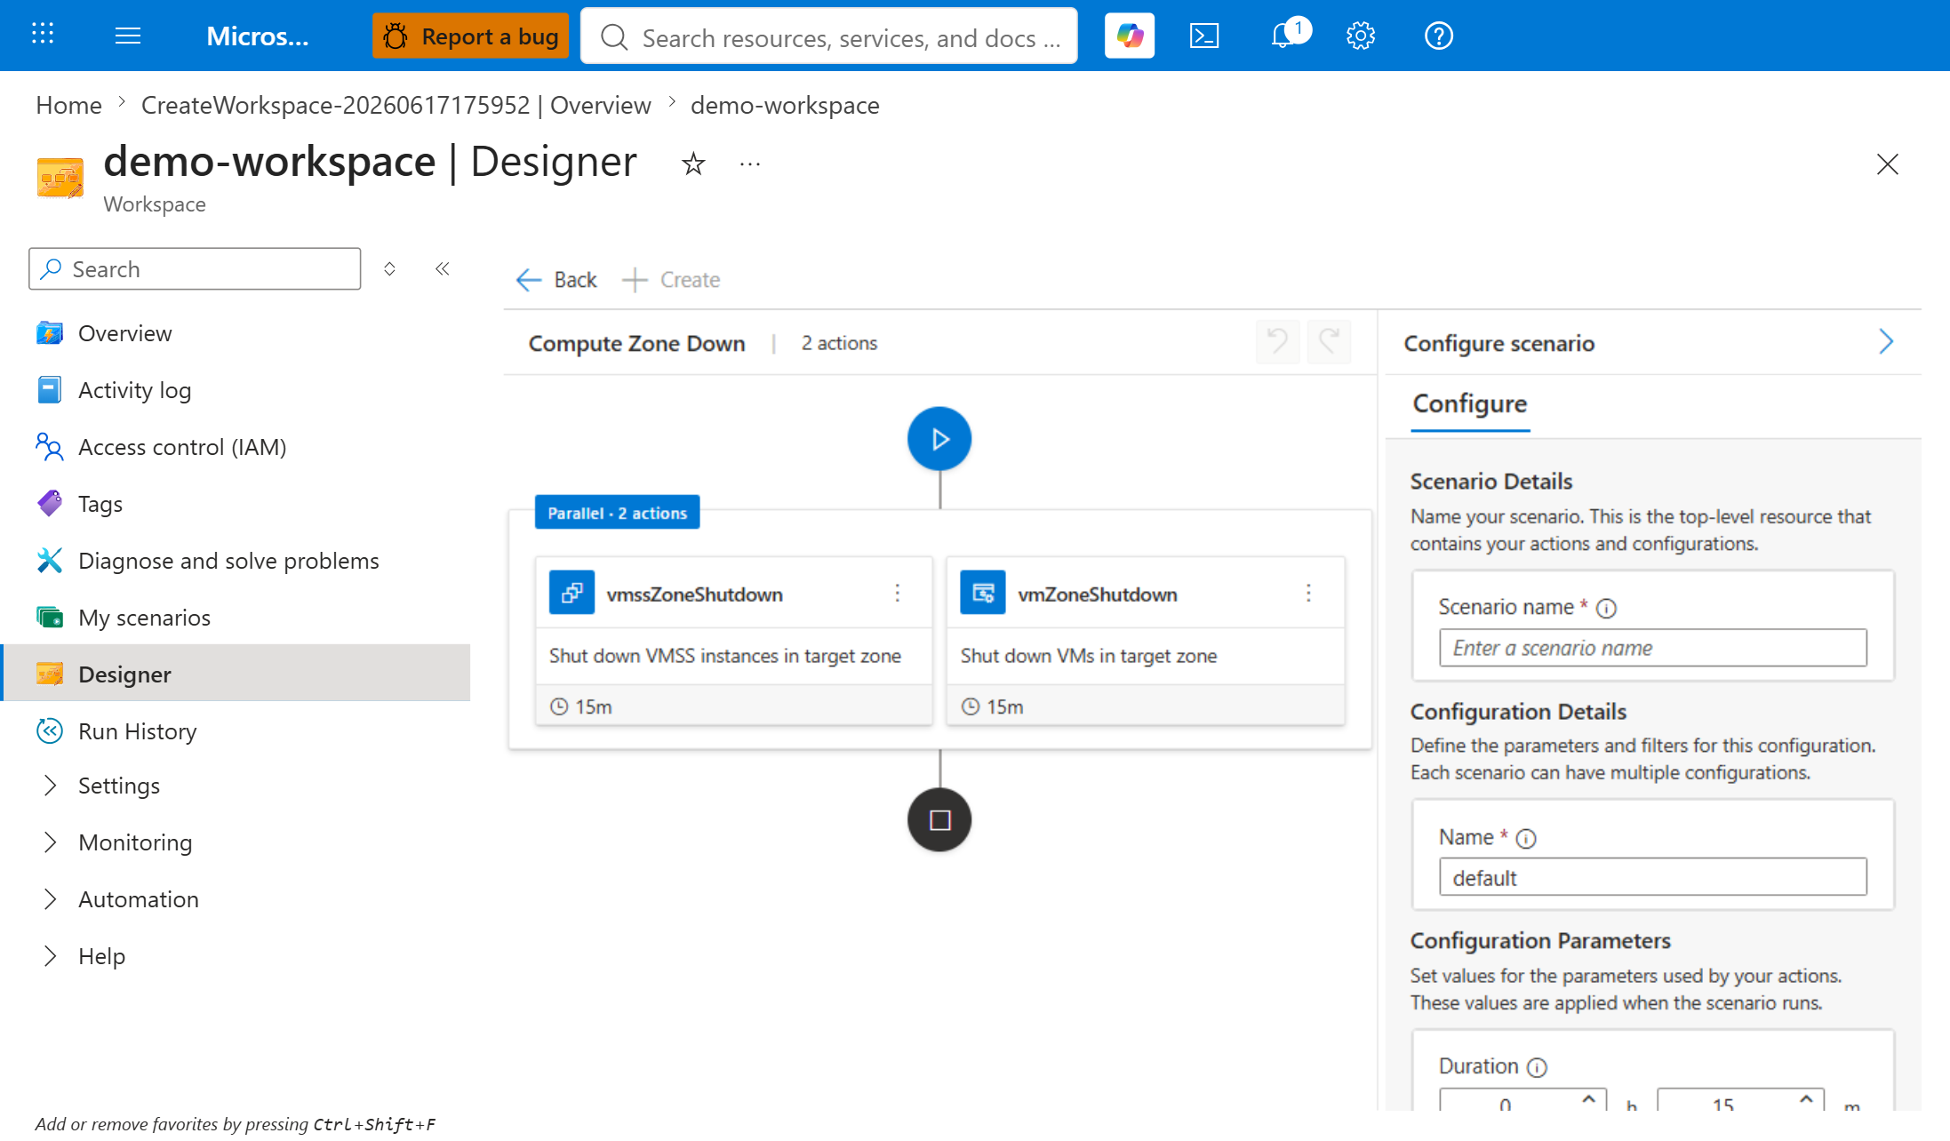Select Designer in the sidebar
1950x1141 pixels.
tap(236, 674)
